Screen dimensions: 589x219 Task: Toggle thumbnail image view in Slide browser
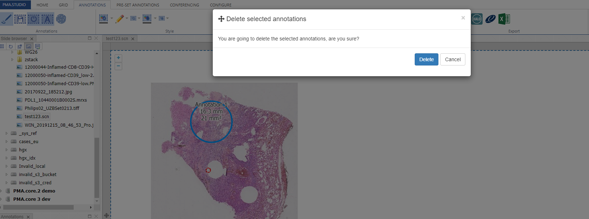click(29, 47)
